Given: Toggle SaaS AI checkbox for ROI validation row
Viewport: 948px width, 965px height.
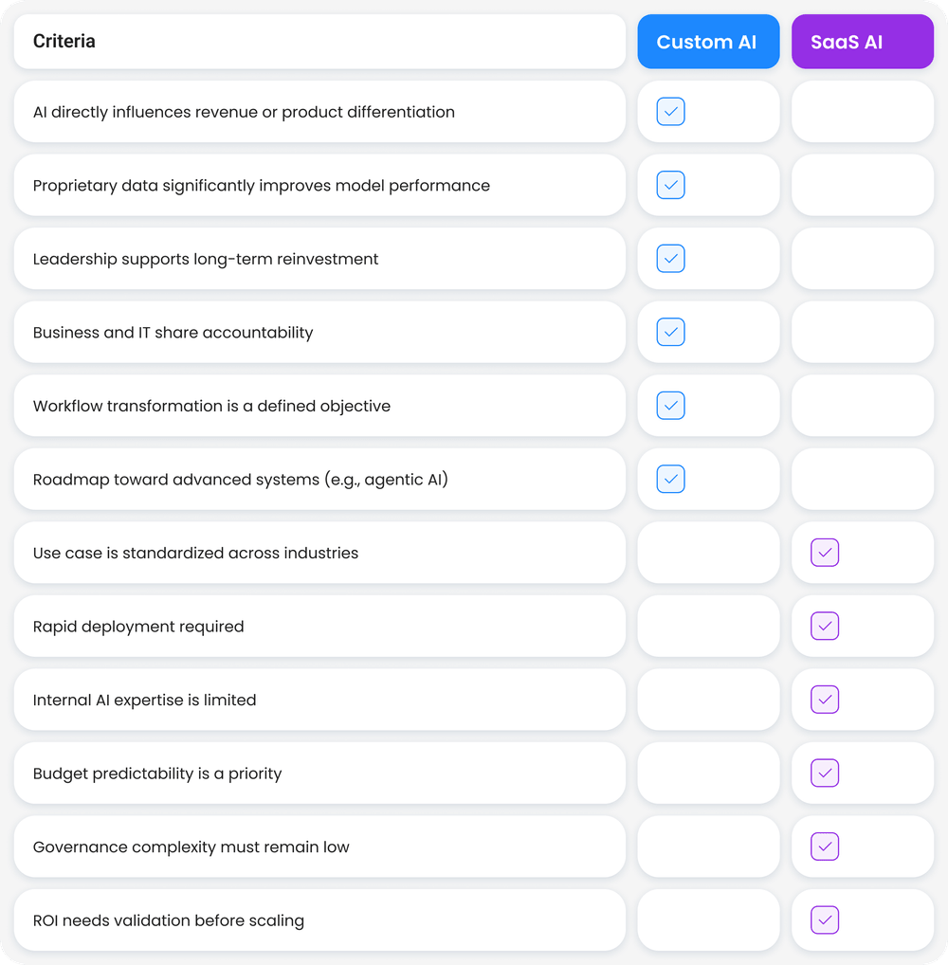Looking at the screenshot, I should [825, 920].
